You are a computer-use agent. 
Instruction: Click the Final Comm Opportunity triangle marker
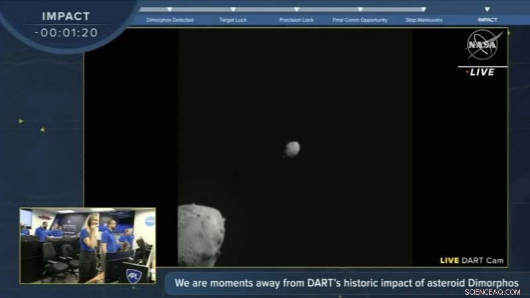tap(360, 9)
